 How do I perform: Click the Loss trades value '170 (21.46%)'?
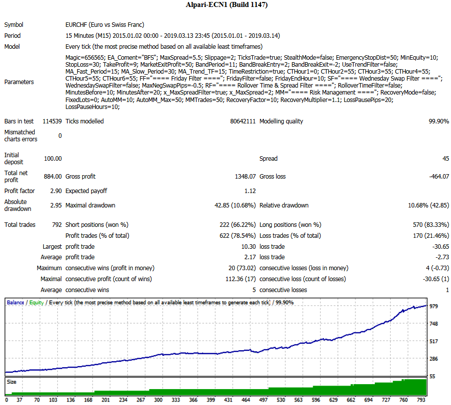(x=431, y=236)
